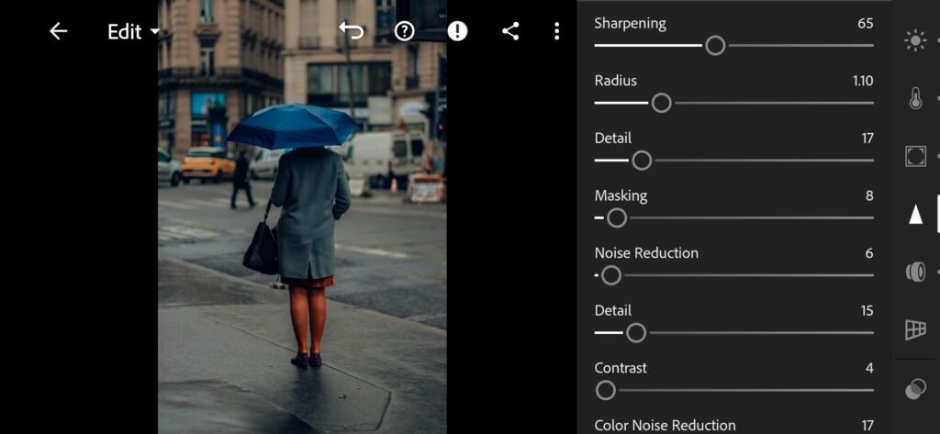Click the Contrast value 4

(869, 368)
